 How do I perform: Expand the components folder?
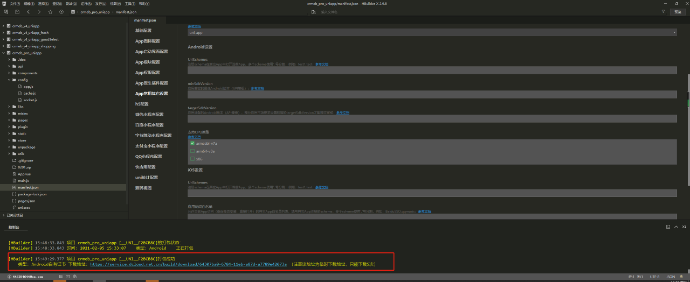pos(9,73)
